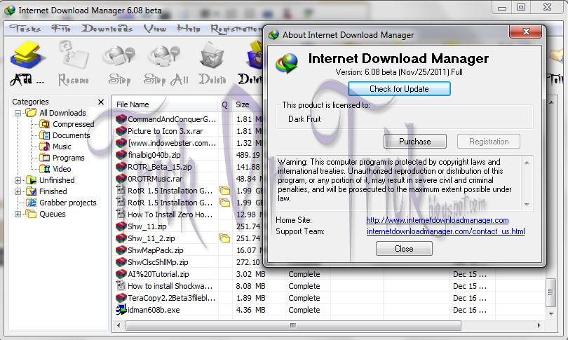Click the 3.02 MB size cell
This screenshot has height=340, width=568.
coord(250,274)
